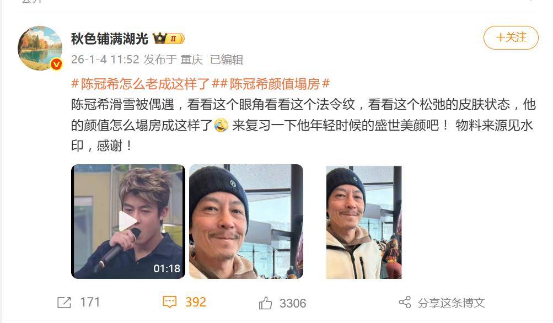
Task: Click the 已编辑 edited label
Action: 227,60
